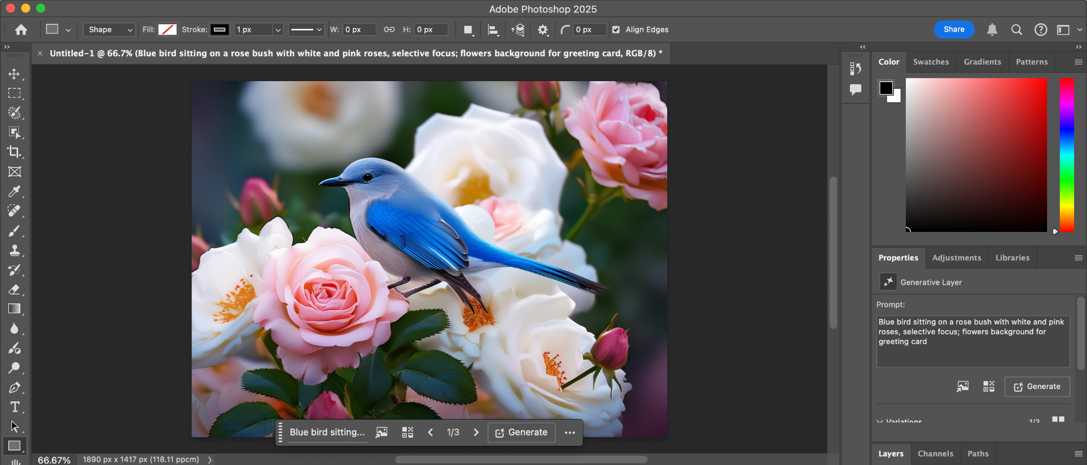Open the stroke line style dropdown
The image size is (1087, 465).
pos(306,30)
